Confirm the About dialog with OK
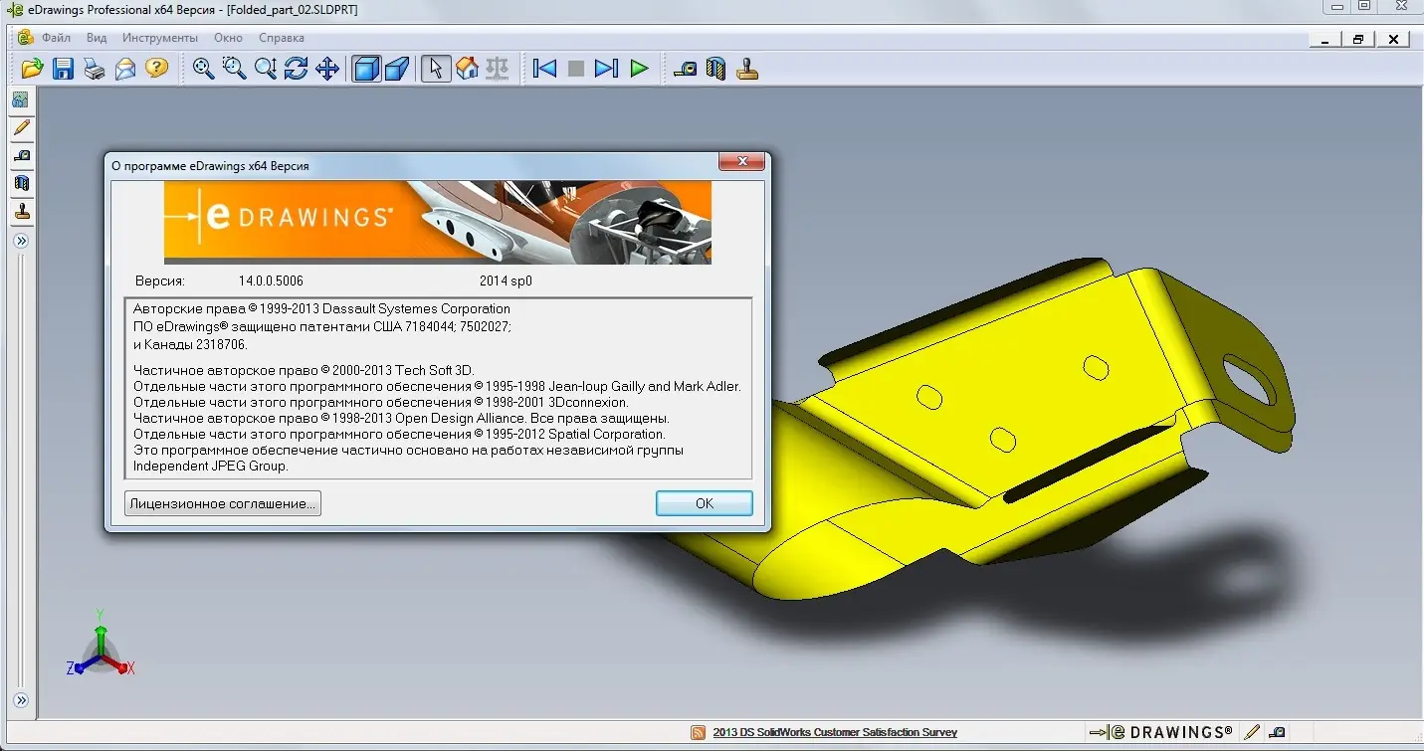The image size is (1424, 751). click(705, 503)
